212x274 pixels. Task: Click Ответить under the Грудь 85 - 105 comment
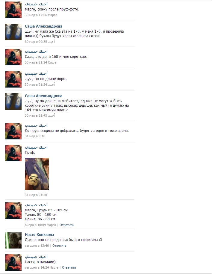point(66,225)
